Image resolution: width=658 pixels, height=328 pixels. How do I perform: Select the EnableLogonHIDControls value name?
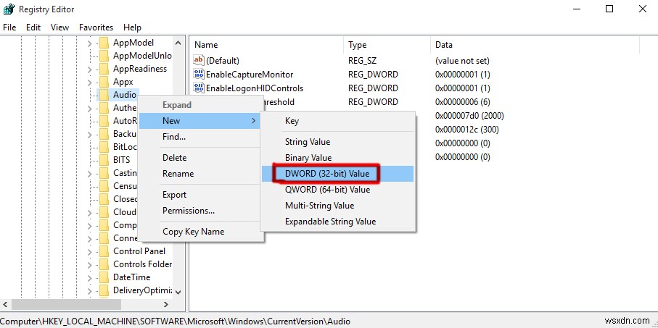[255, 88]
